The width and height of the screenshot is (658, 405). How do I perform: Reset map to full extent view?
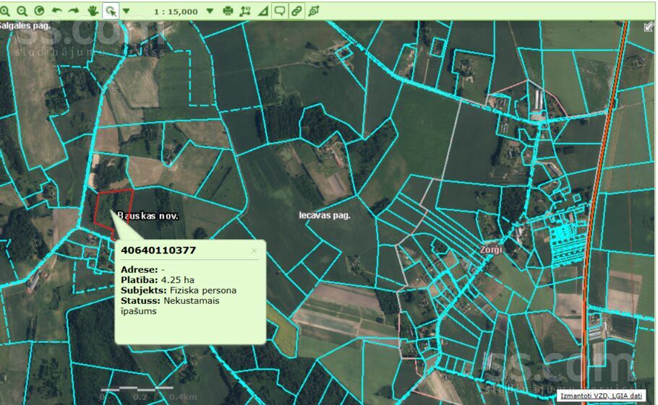tap(39, 11)
